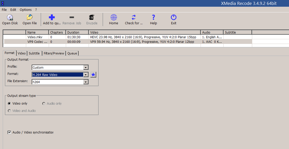Click the Chapters column header
The image size is (289, 149).
click(x=57, y=32)
